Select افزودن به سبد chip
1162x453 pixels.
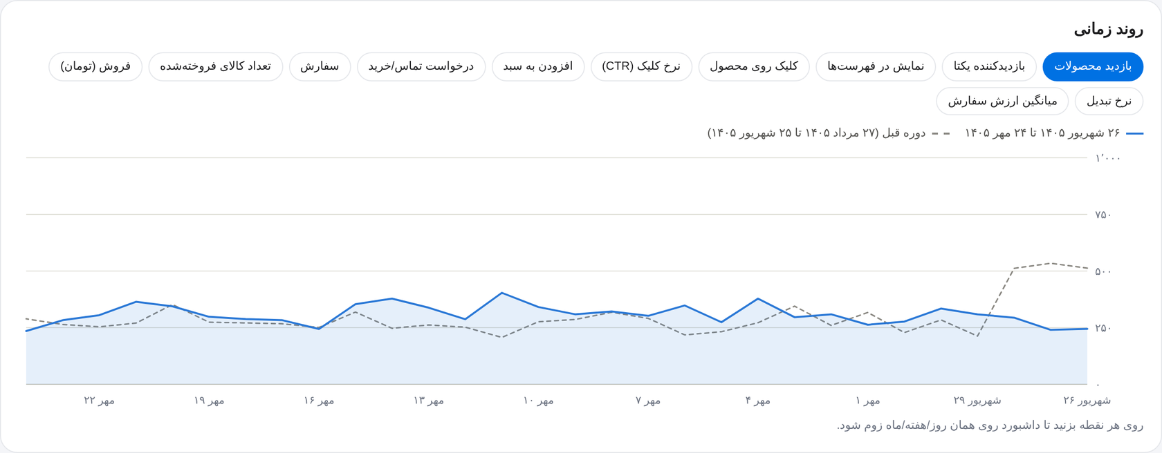click(538, 67)
